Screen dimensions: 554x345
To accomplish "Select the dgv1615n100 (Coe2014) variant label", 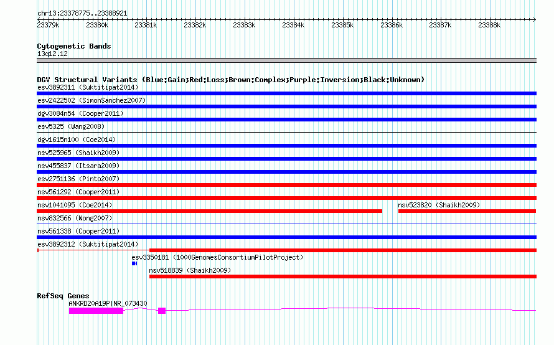I will click(77, 139).
